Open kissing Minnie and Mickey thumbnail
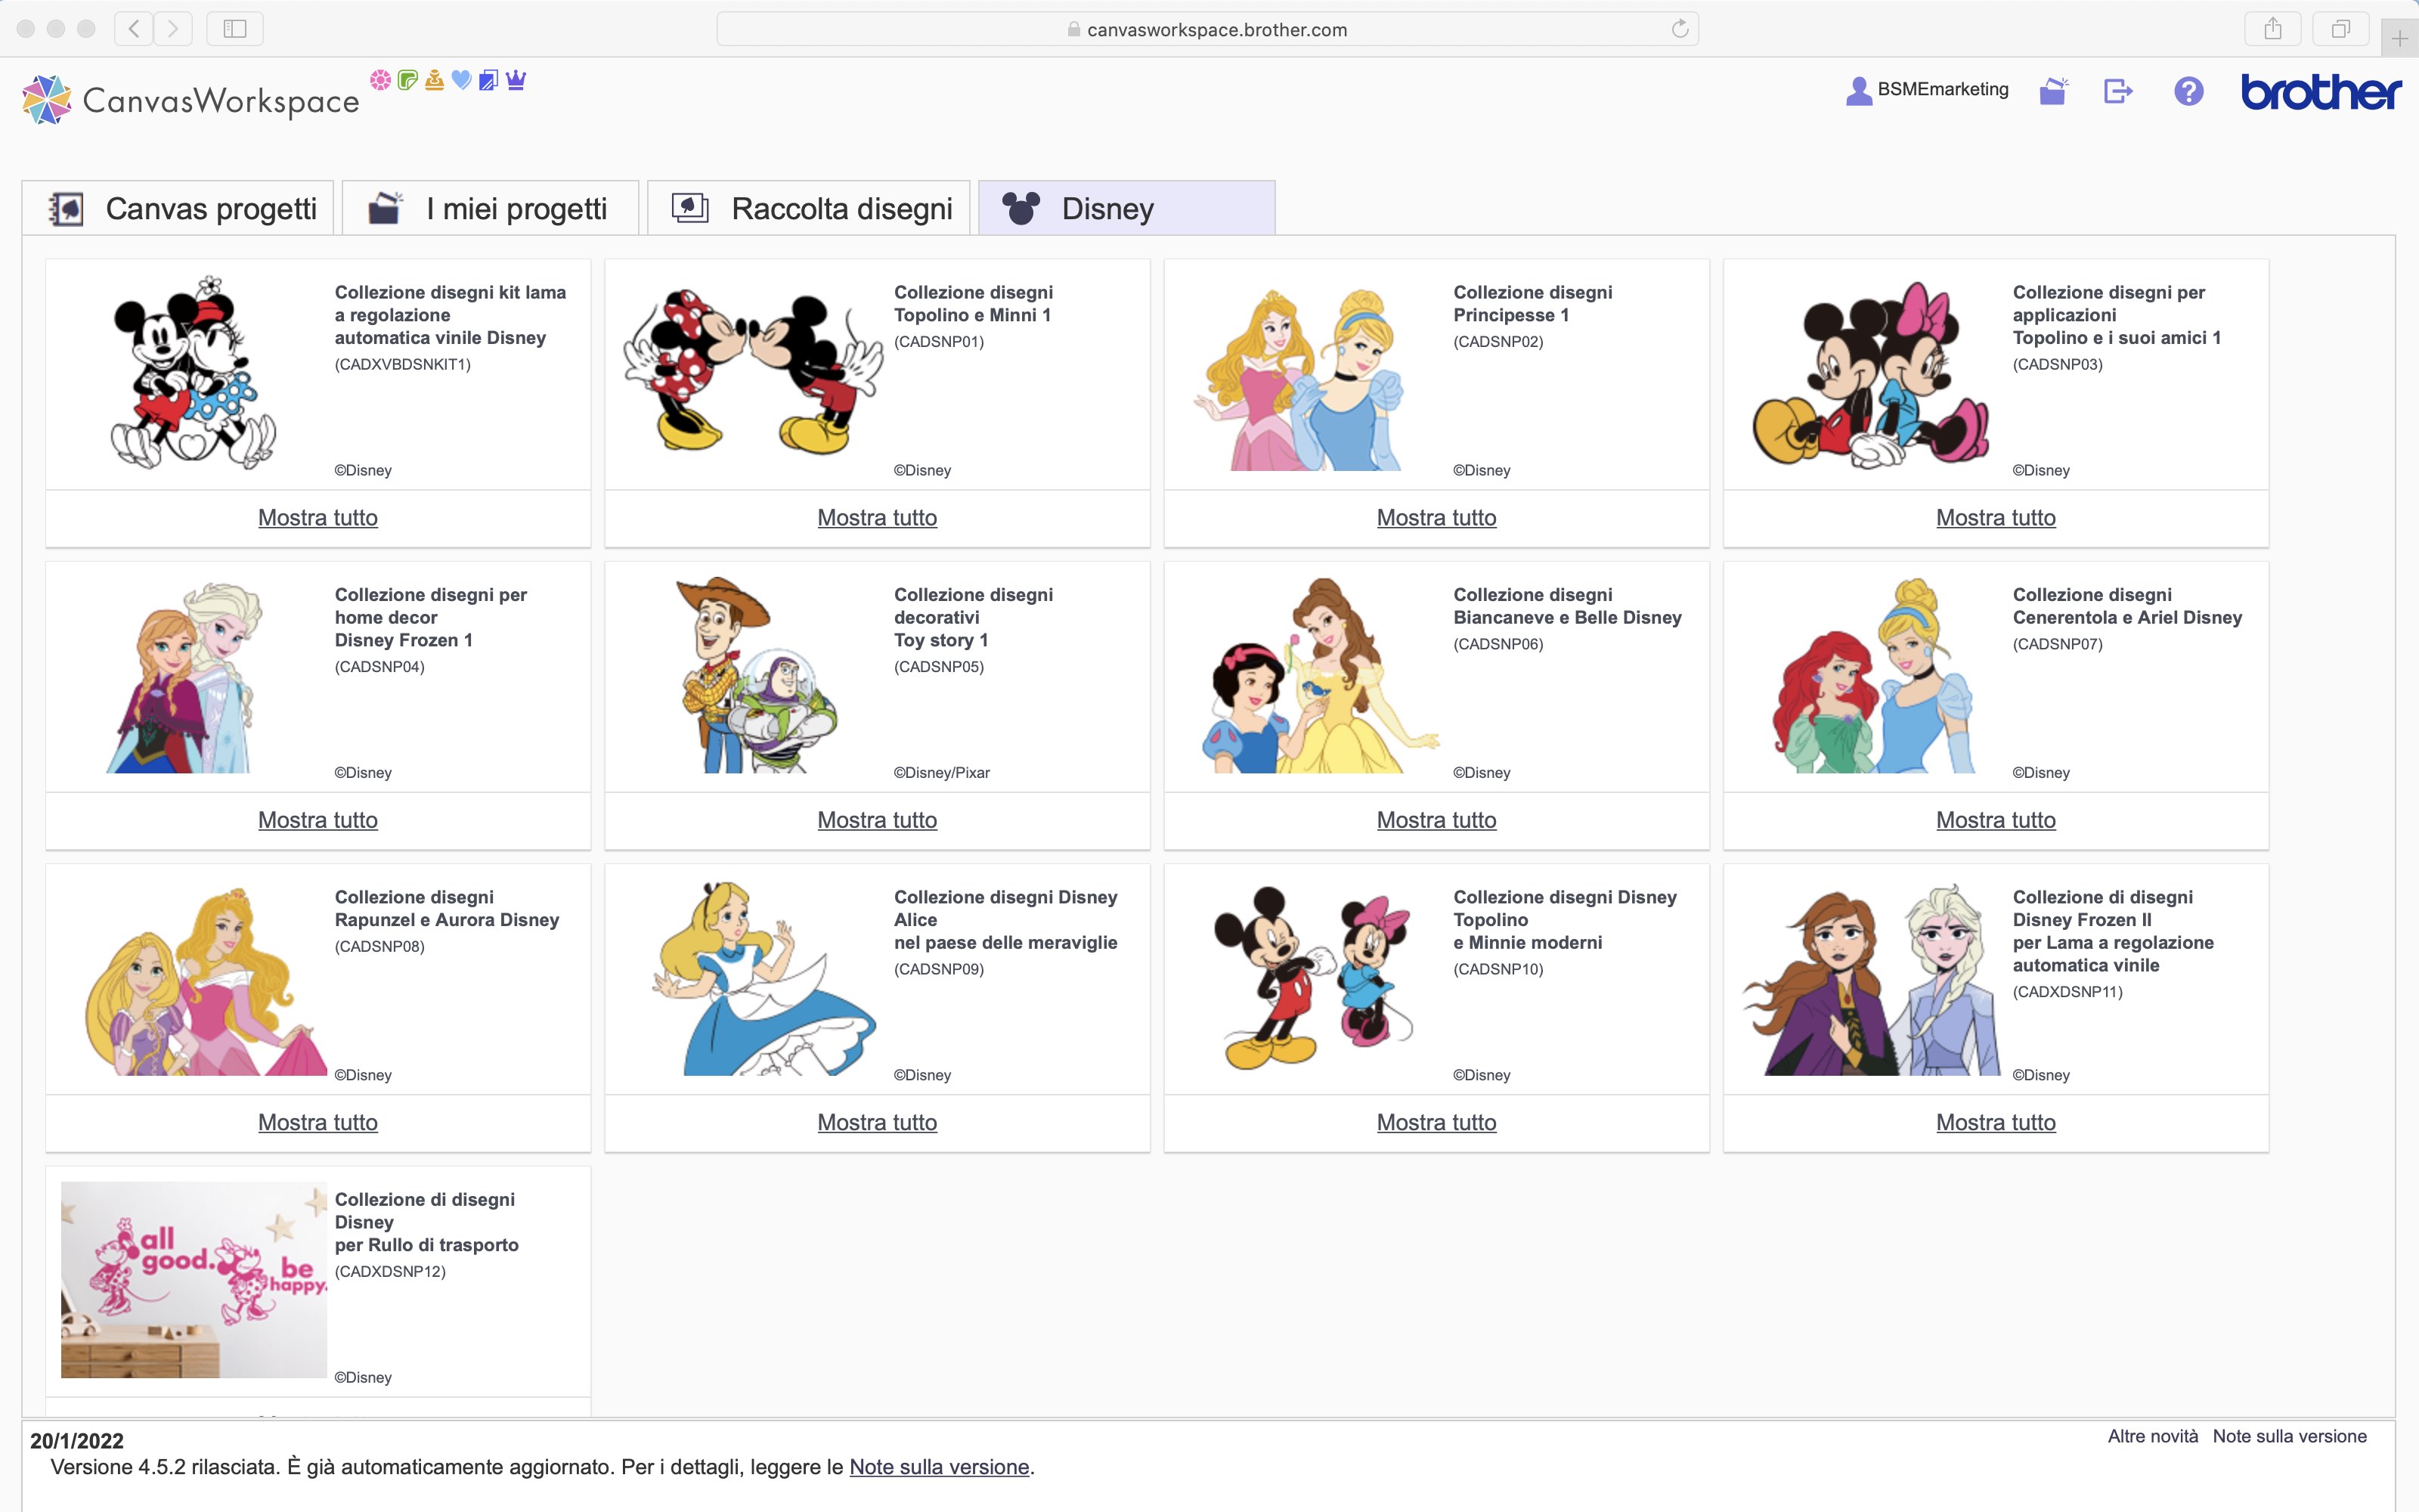The image size is (2419, 1512). point(753,372)
